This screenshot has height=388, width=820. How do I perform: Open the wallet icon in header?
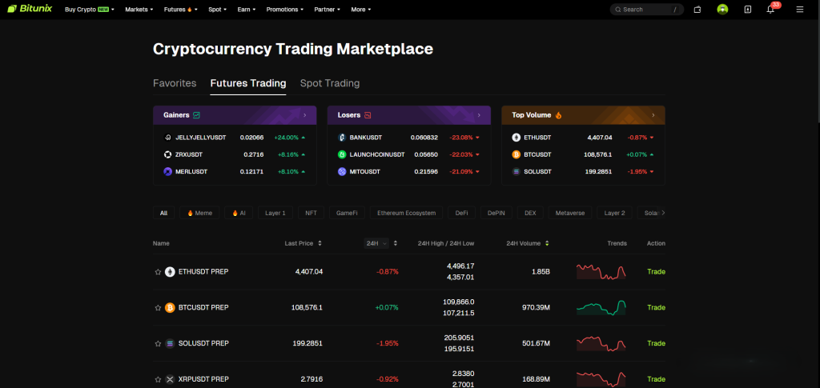point(697,10)
